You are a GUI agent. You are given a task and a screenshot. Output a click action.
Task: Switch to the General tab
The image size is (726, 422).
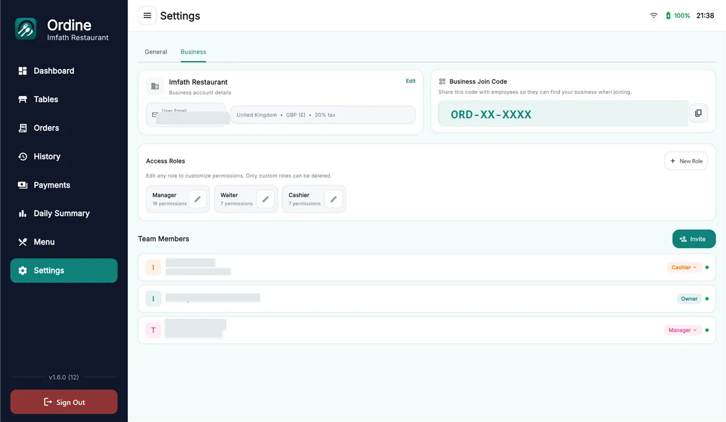pyautogui.click(x=155, y=52)
